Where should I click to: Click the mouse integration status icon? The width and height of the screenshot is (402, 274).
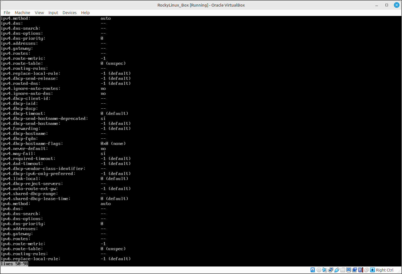(366, 270)
